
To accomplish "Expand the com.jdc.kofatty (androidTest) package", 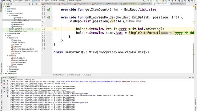I will tap(8, 29).
